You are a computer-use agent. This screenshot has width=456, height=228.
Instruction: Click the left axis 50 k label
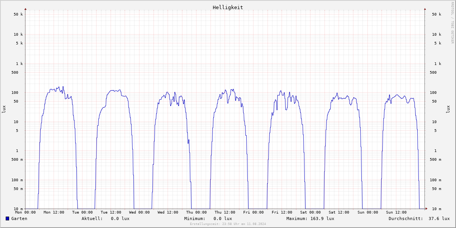(18, 14)
